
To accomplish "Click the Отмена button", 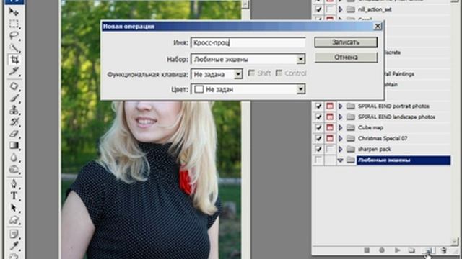I will pos(346,58).
